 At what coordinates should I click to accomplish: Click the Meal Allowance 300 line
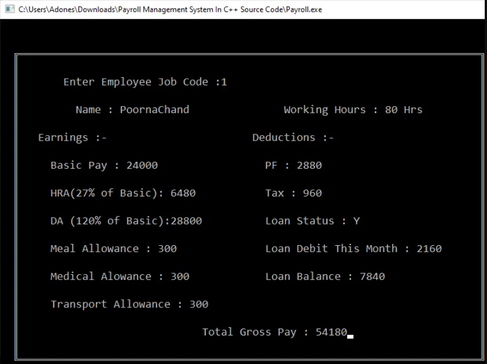[x=113, y=249]
